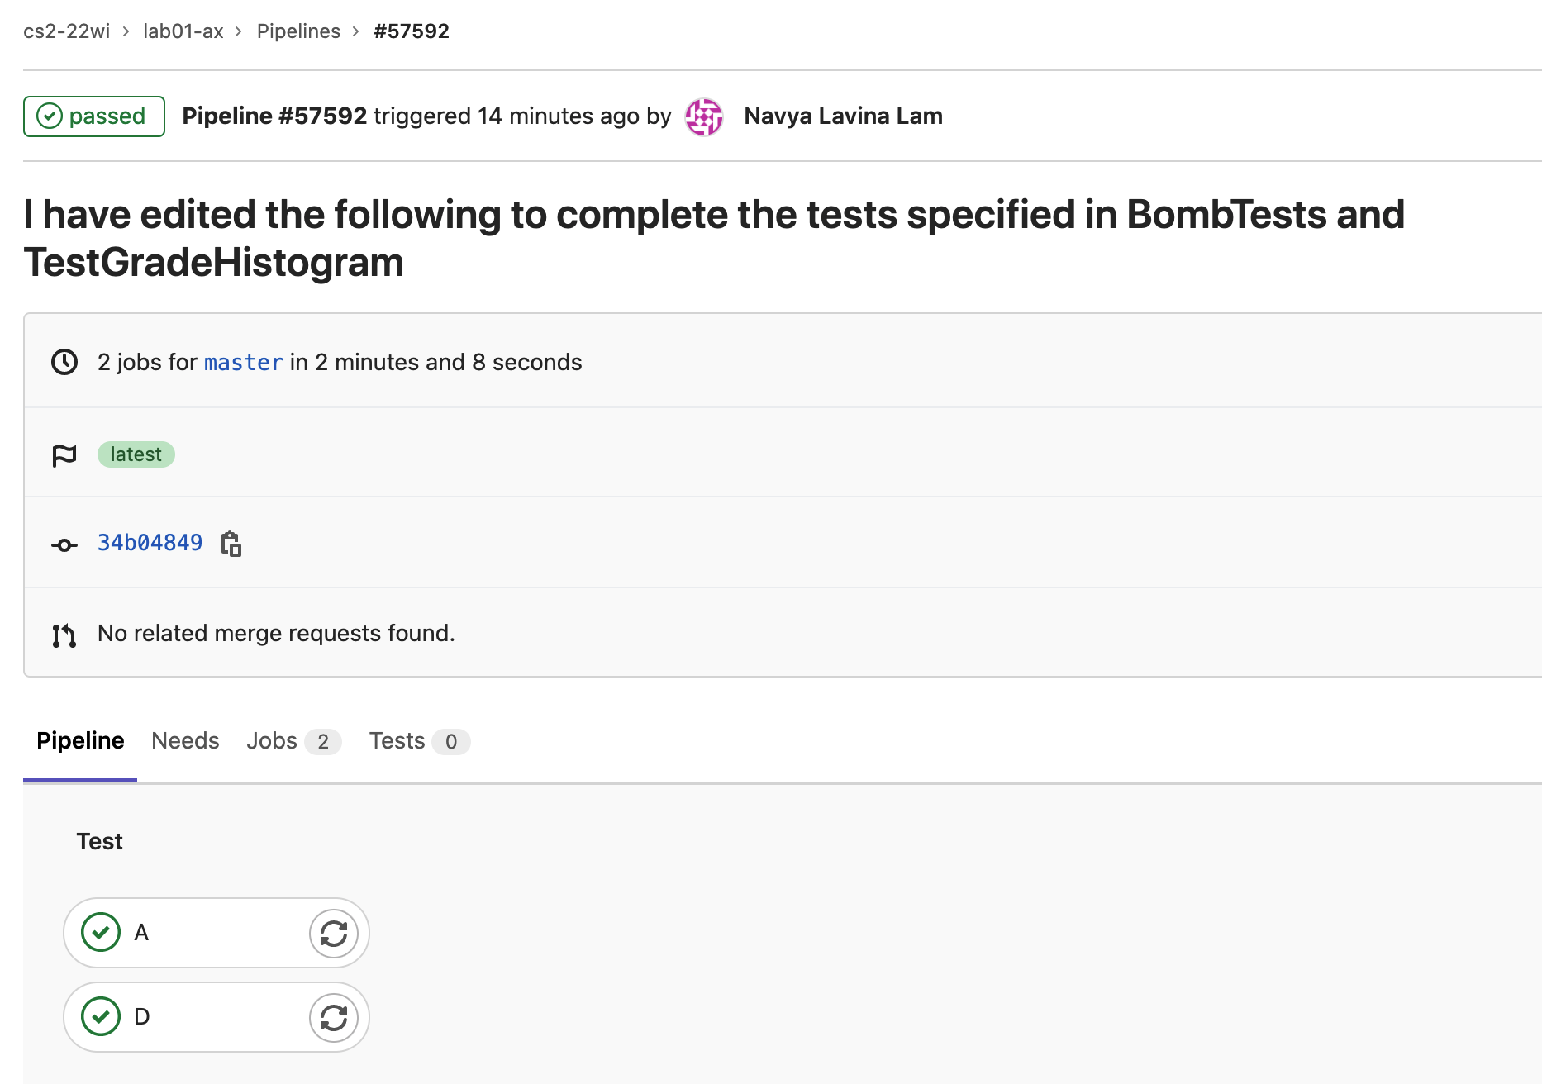Open the master branch link
This screenshot has height=1084, width=1542.
[244, 363]
